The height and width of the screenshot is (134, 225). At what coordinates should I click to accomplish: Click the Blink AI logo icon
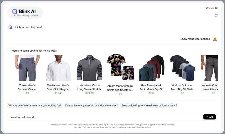pos(15,11)
